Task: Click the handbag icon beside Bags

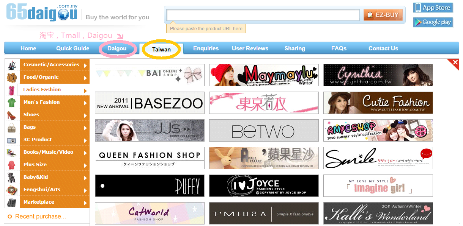Action: 11,128
